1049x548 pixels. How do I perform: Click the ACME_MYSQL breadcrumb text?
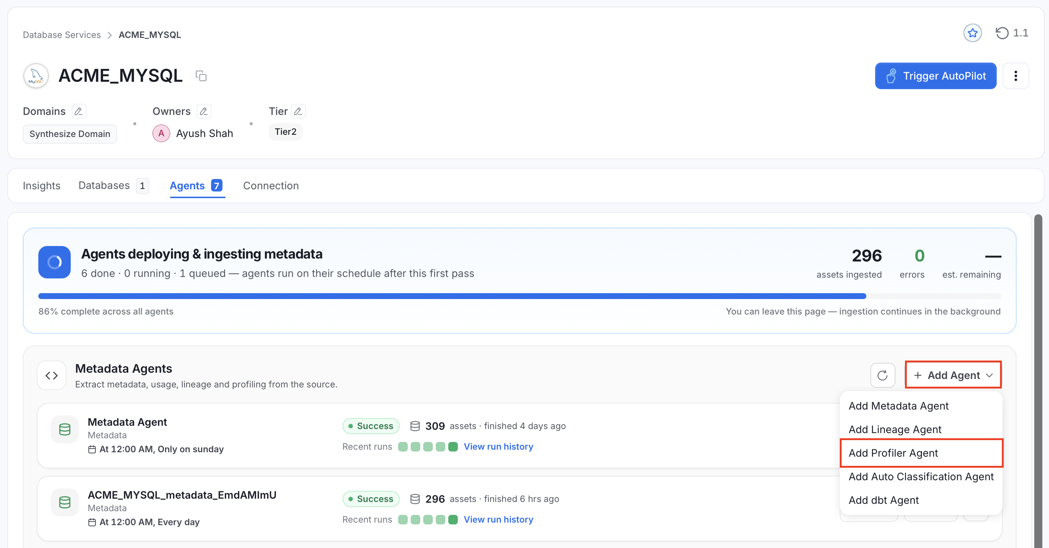click(x=150, y=35)
